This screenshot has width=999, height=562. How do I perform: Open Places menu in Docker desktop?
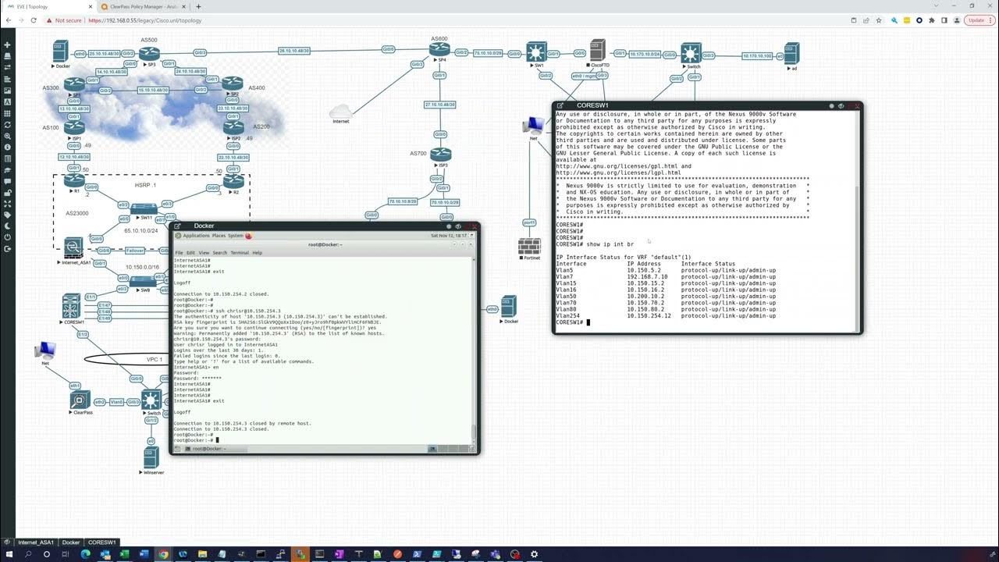click(219, 236)
